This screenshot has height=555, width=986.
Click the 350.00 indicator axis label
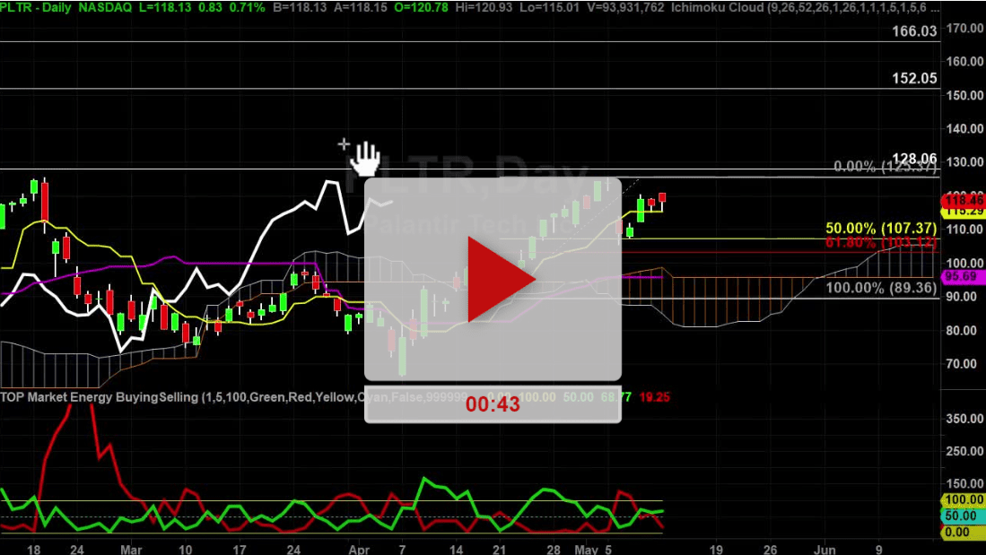(x=964, y=418)
